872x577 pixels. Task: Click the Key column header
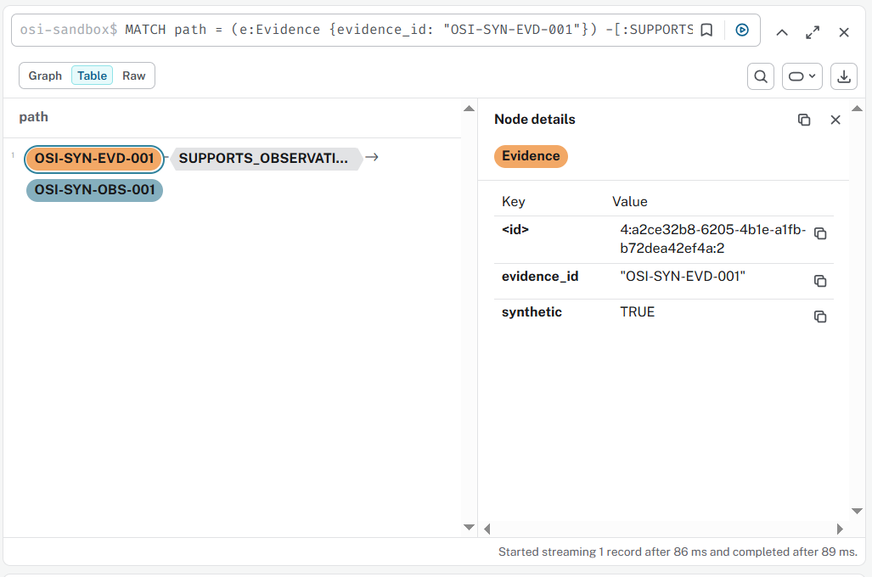pyautogui.click(x=514, y=202)
